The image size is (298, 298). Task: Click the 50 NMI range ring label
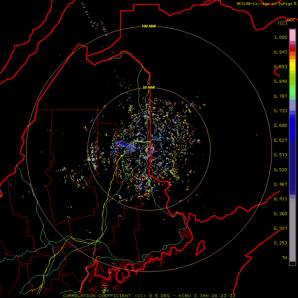coord(149,87)
